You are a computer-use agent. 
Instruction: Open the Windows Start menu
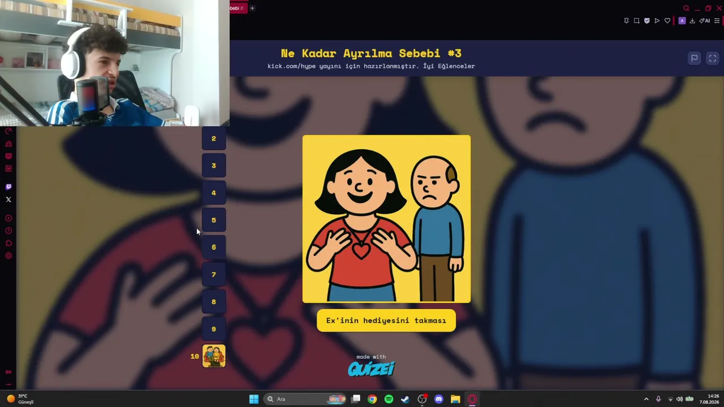pos(254,399)
